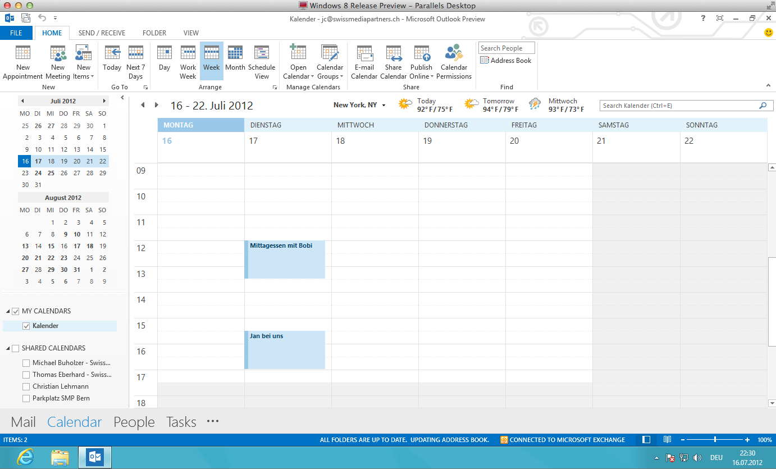Open New York, NY weather location dropdown

tap(384, 105)
